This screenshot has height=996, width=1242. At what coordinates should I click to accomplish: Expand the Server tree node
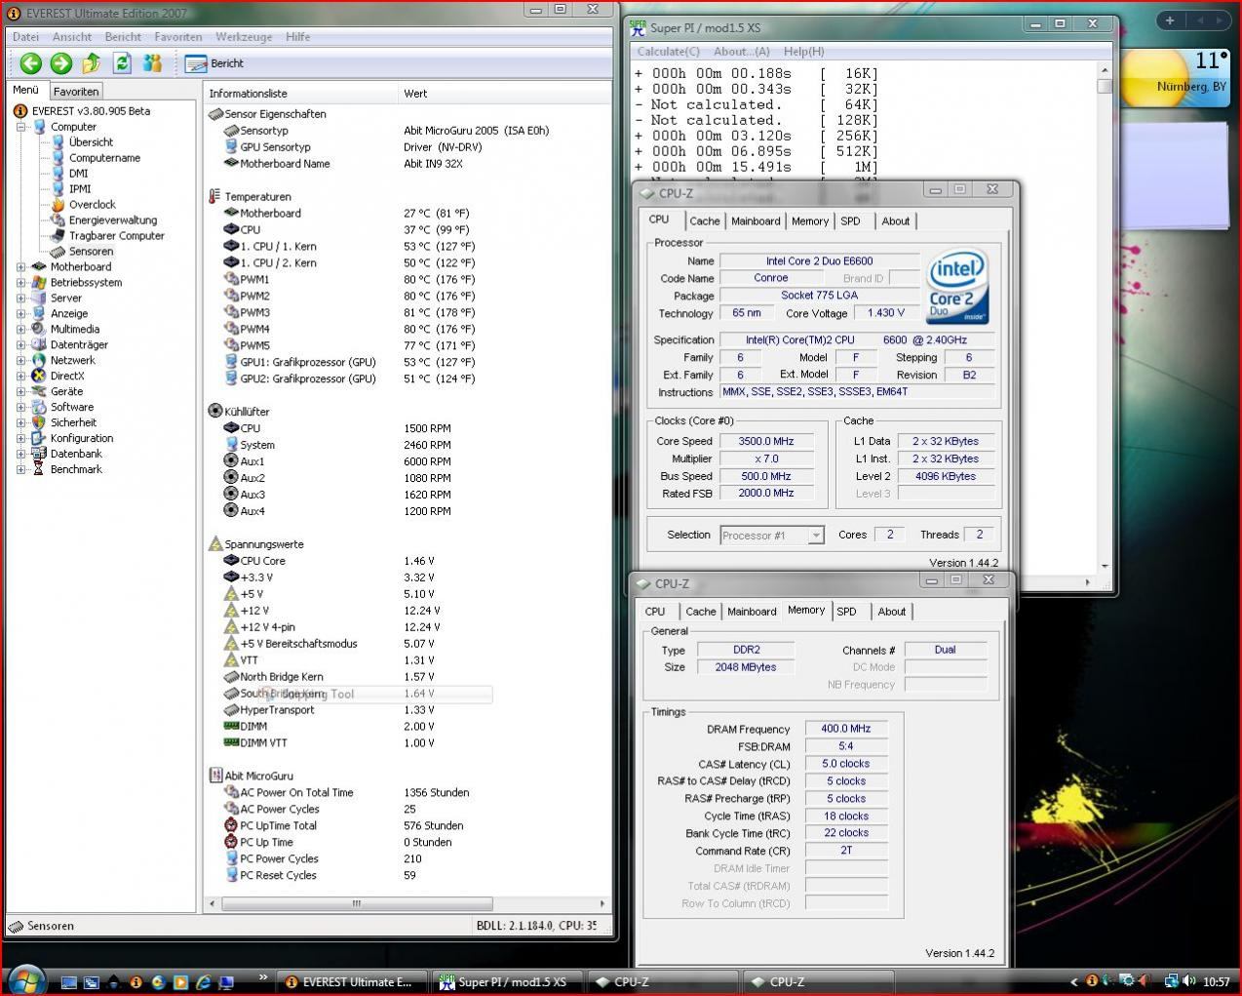[20, 299]
